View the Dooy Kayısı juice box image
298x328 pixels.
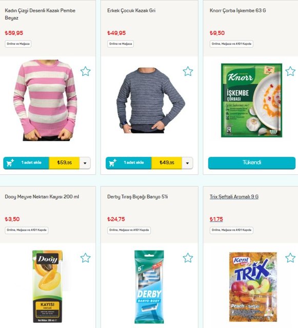(48, 286)
